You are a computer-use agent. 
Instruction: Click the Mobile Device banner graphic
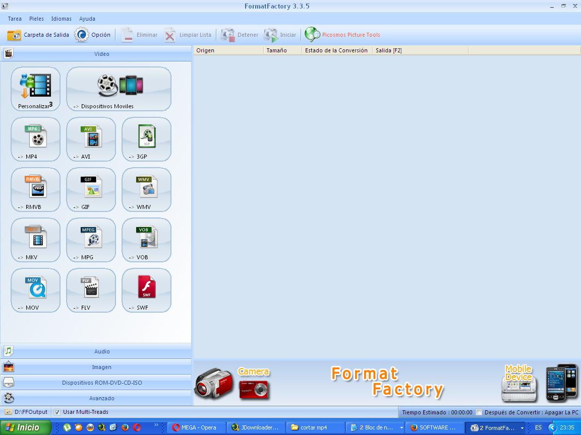[x=541, y=383]
